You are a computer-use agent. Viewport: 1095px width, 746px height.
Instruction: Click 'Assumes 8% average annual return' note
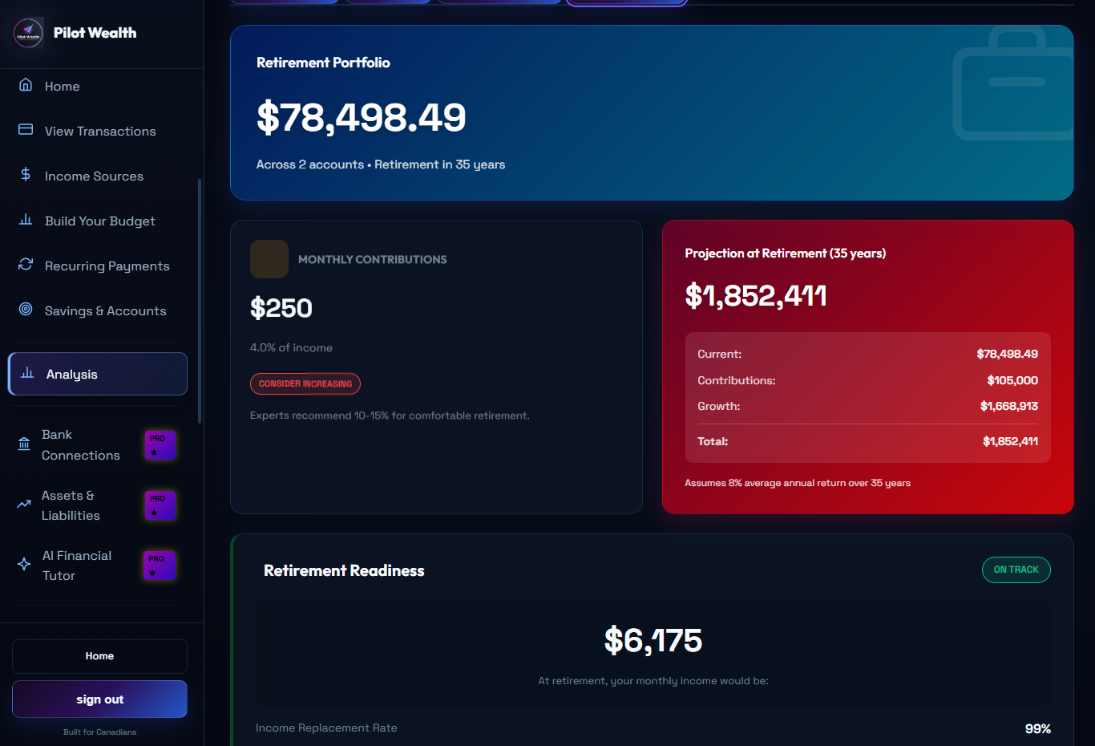pos(798,483)
